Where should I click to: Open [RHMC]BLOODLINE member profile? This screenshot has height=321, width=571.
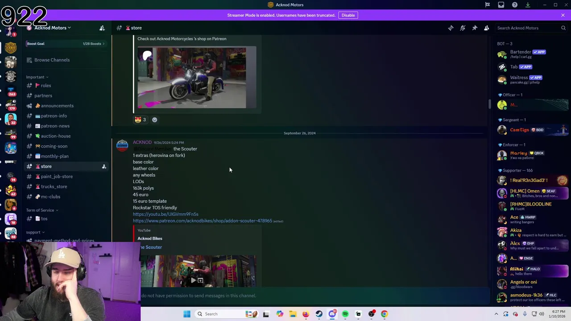532,206
